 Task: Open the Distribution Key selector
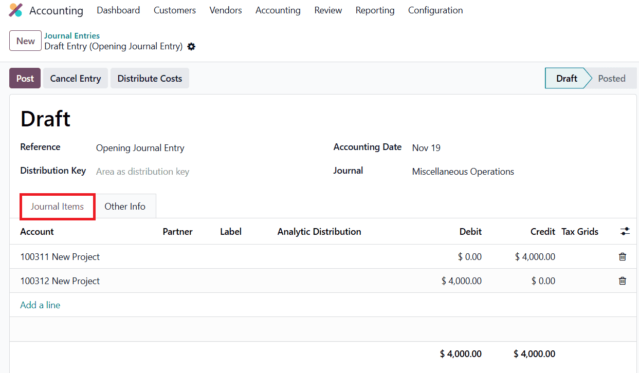[x=142, y=171]
